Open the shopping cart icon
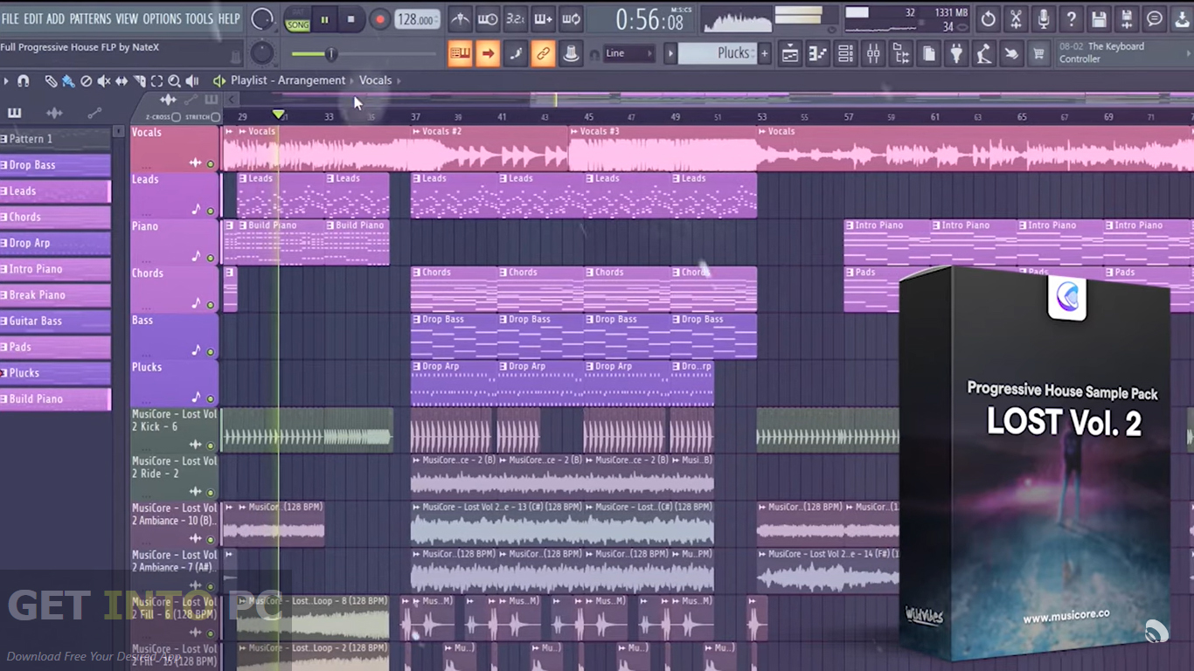This screenshot has height=671, width=1194. (1039, 54)
